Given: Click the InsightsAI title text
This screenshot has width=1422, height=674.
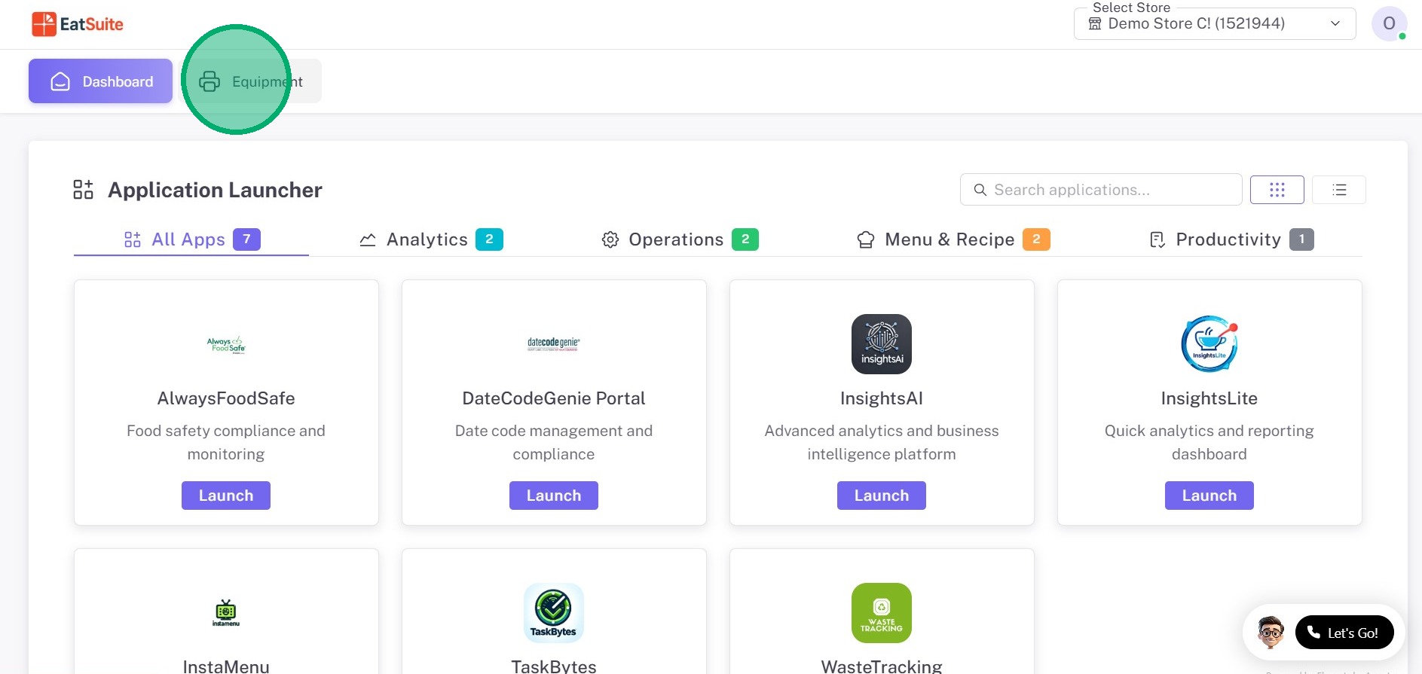Looking at the screenshot, I should [882, 398].
